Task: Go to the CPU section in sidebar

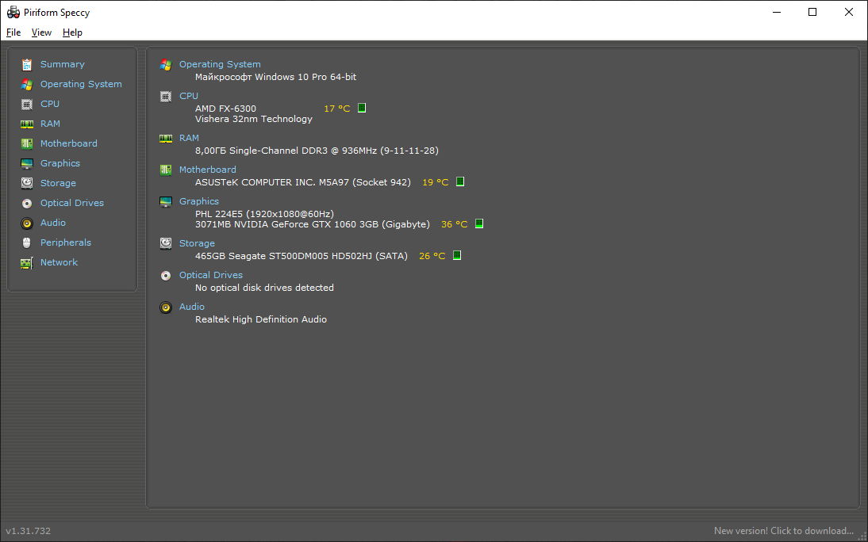Action: (x=50, y=104)
